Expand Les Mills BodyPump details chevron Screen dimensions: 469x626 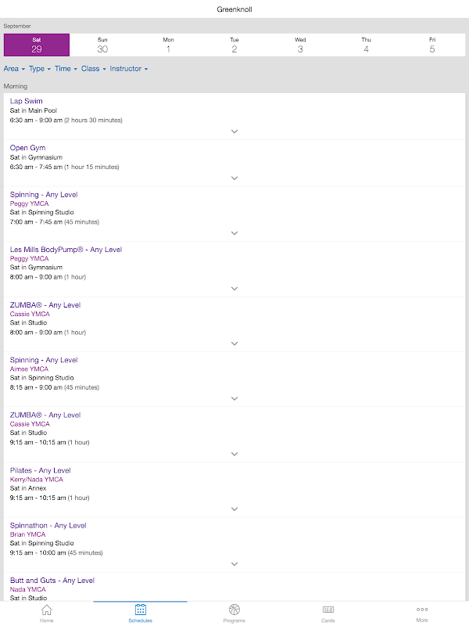coord(234,289)
